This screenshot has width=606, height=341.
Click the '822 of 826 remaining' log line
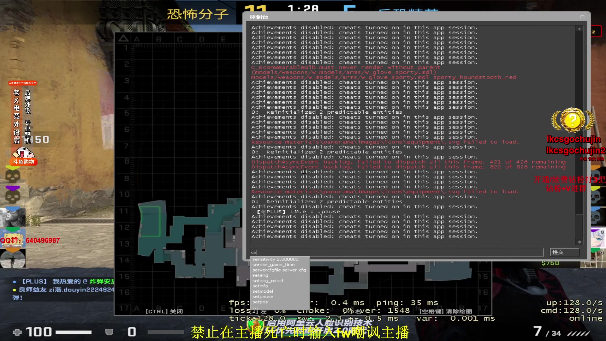408,167
